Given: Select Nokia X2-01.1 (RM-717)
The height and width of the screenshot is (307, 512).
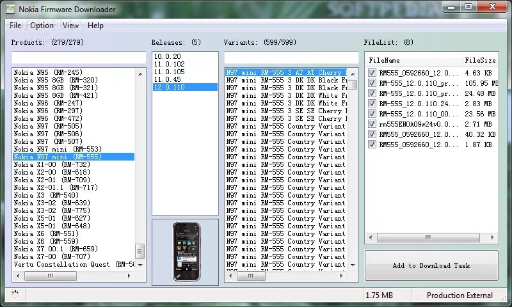Looking at the screenshot, I should pos(74,187).
